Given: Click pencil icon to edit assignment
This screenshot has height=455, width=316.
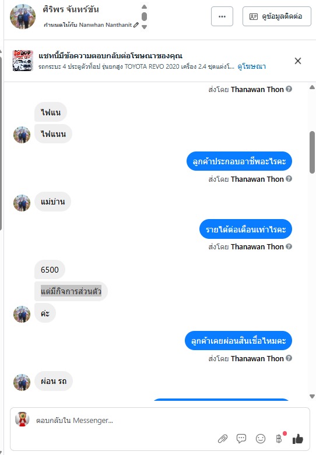Looking at the screenshot, I should click(136, 25).
